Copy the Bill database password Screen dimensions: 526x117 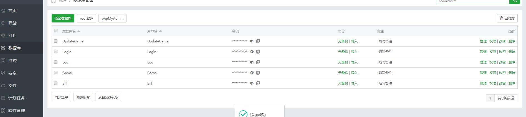258,83
